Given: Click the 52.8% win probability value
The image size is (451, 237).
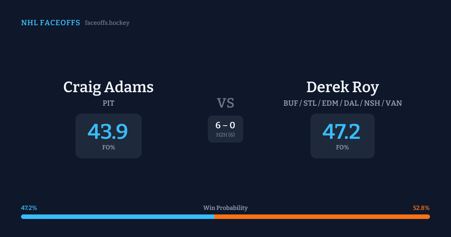Looking at the screenshot, I should [421, 208].
